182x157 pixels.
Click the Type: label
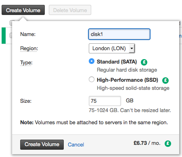[x=26, y=63]
